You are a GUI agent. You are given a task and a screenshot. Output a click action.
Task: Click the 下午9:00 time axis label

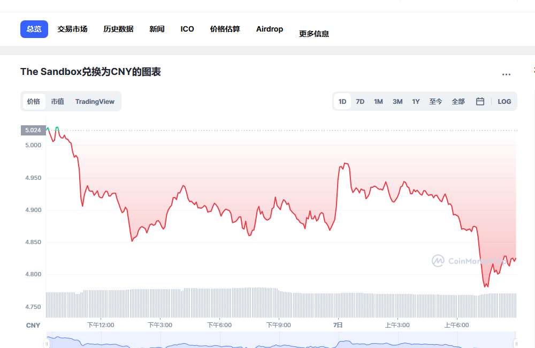pos(279,325)
